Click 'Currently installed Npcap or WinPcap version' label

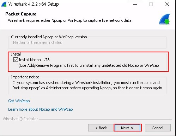(x=49, y=37)
